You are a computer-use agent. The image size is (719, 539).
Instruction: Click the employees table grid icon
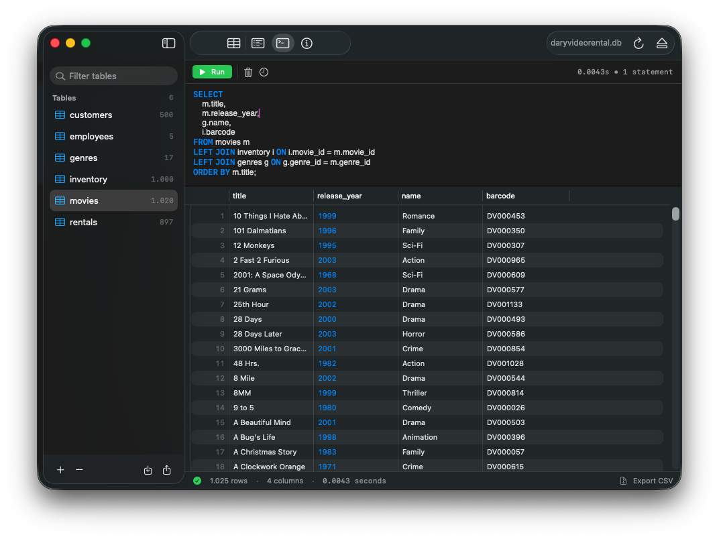(60, 137)
